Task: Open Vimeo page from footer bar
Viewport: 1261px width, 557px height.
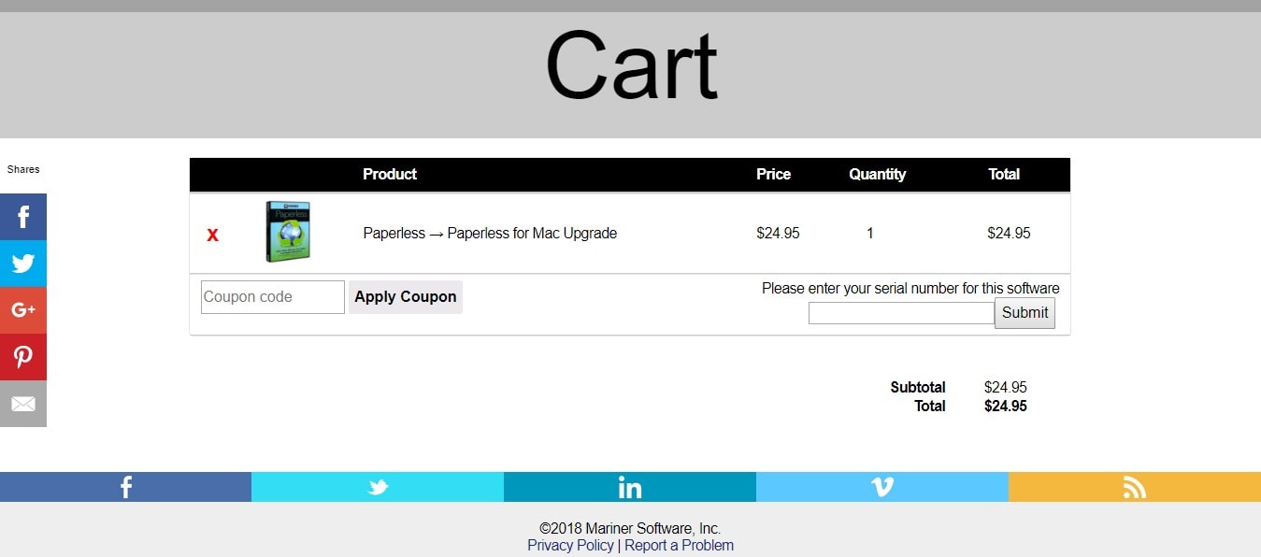Action: (x=882, y=487)
